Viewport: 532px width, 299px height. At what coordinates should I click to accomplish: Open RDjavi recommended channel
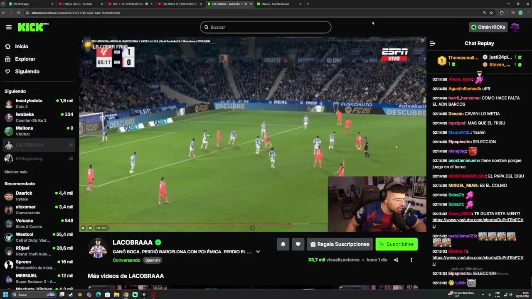click(39, 251)
